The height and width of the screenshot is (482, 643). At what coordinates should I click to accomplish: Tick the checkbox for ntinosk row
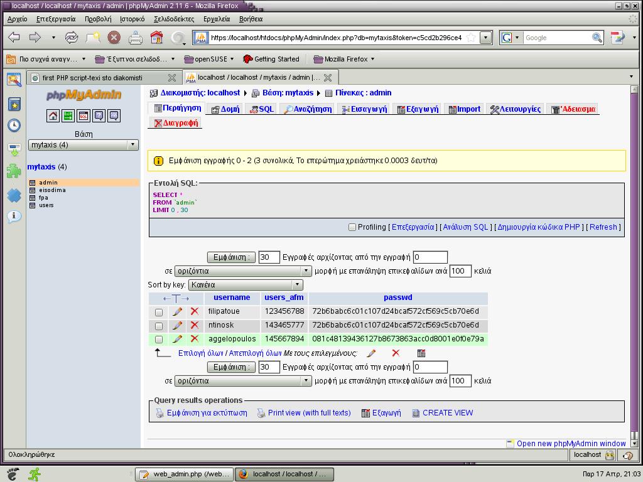point(159,326)
